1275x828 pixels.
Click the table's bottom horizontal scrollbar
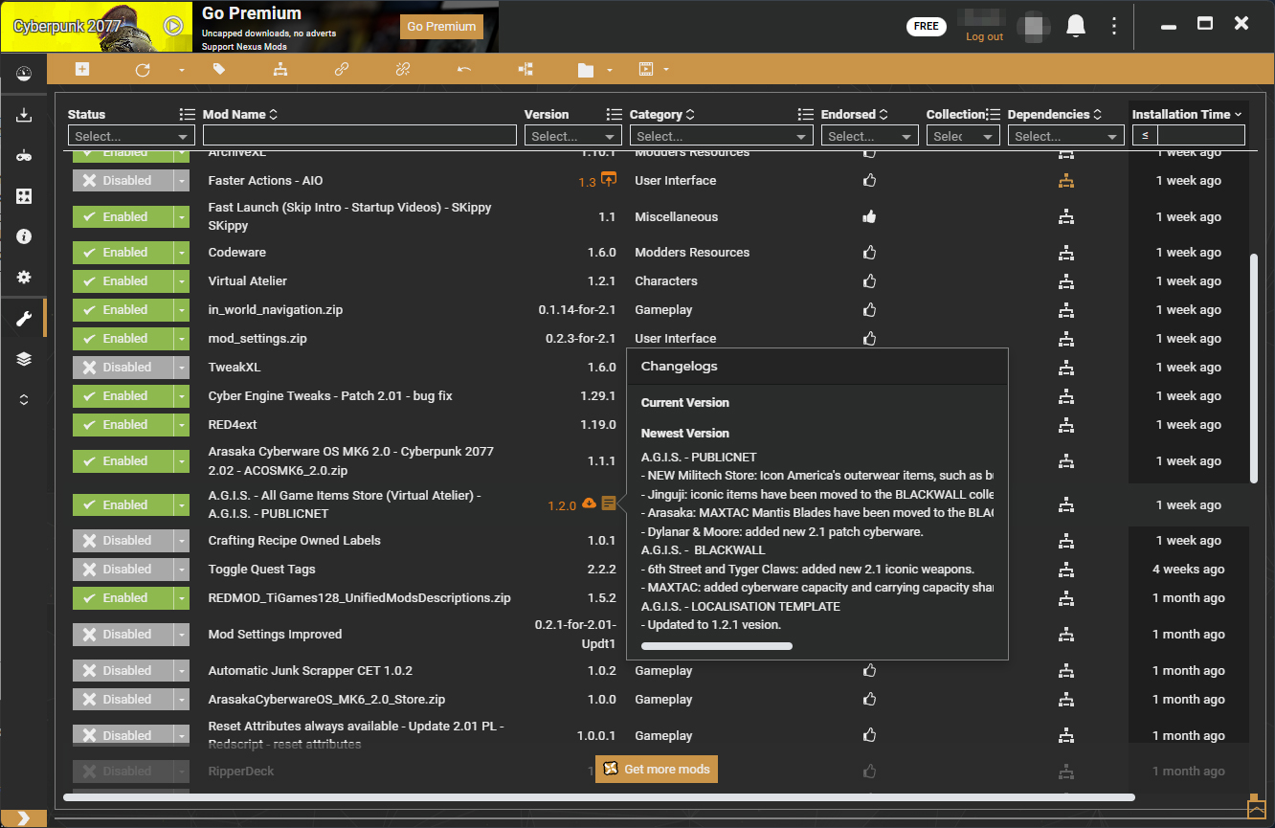click(599, 796)
